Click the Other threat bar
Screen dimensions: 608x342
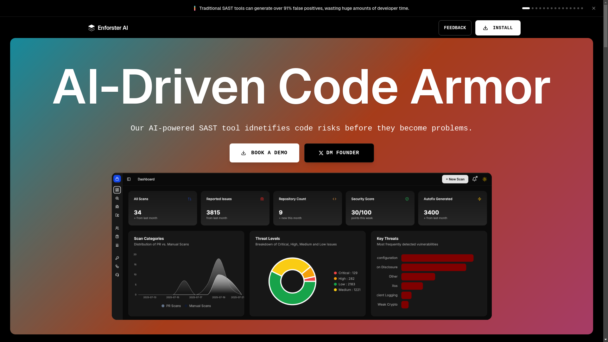[x=418, y=277]
